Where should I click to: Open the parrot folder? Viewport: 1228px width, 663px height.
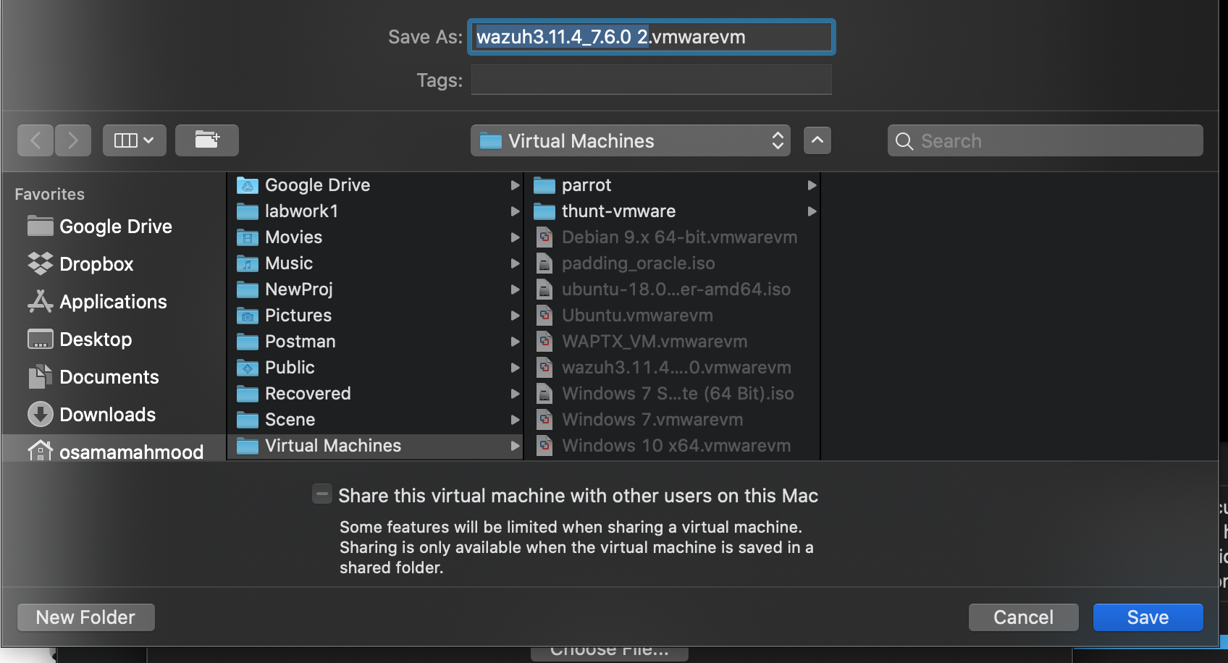586,185
